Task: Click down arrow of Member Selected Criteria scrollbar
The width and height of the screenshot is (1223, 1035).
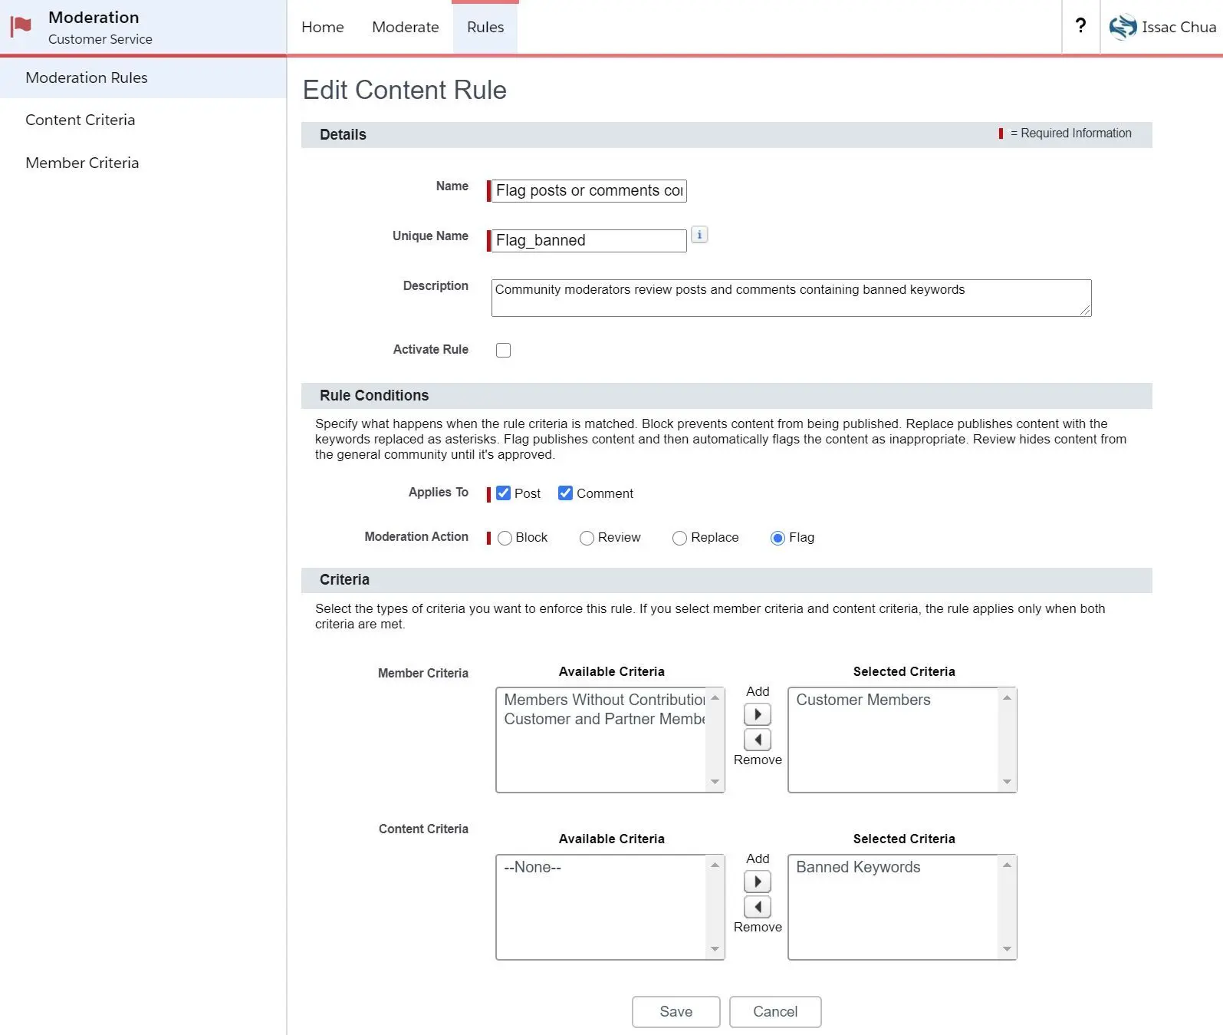Action: coord(1007,782)
